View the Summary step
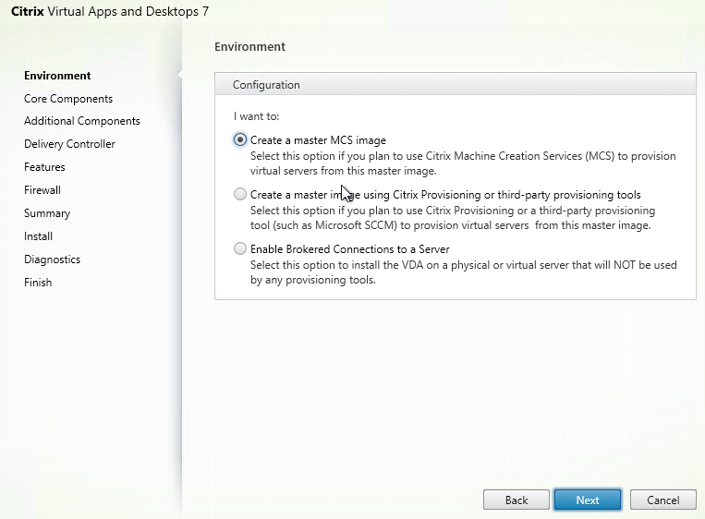705x519 pixels. tap(47, 213)
